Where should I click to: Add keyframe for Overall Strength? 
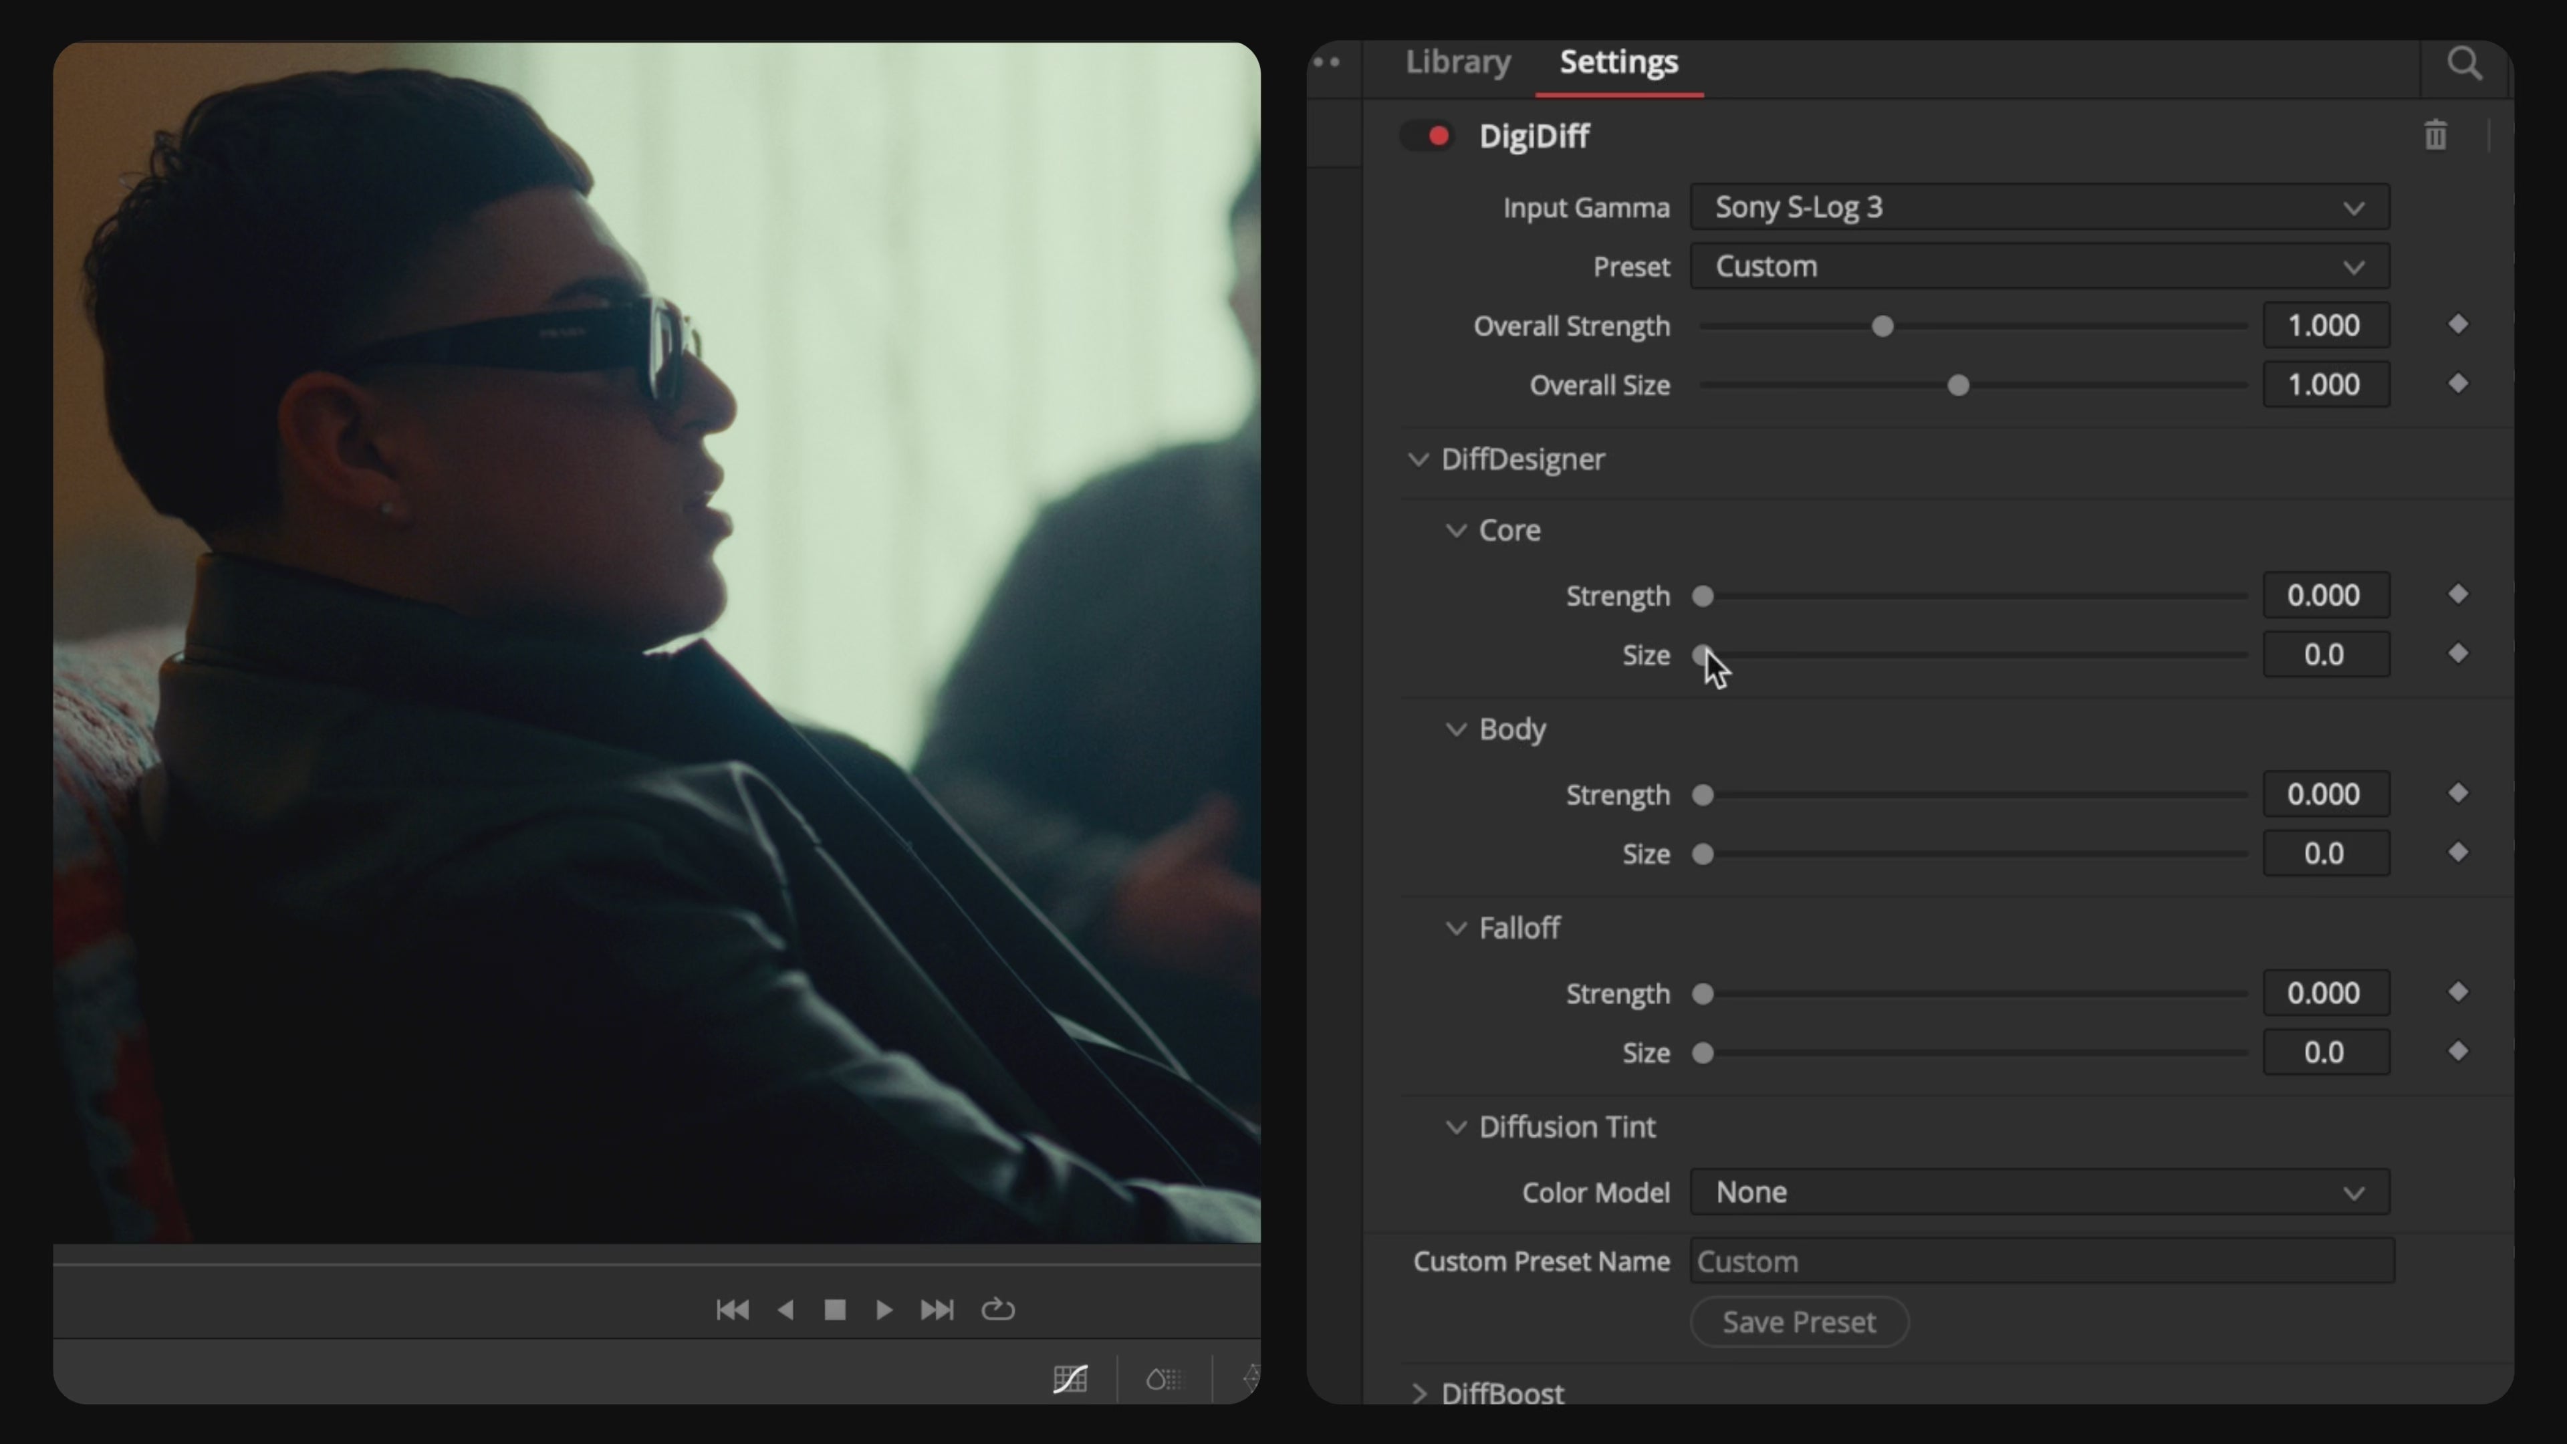2457,325
